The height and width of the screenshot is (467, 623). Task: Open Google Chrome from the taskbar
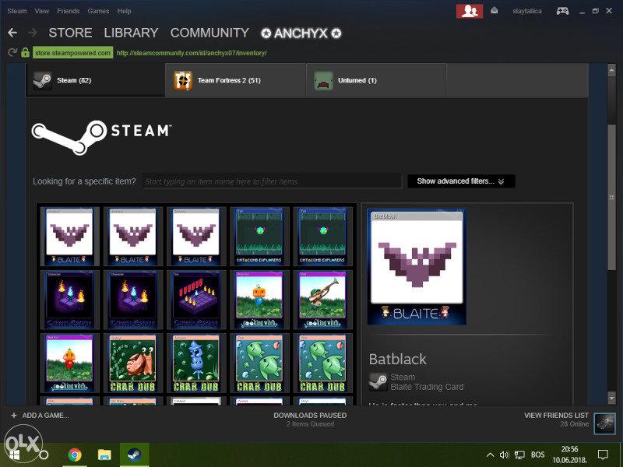(x=75, y=455)
